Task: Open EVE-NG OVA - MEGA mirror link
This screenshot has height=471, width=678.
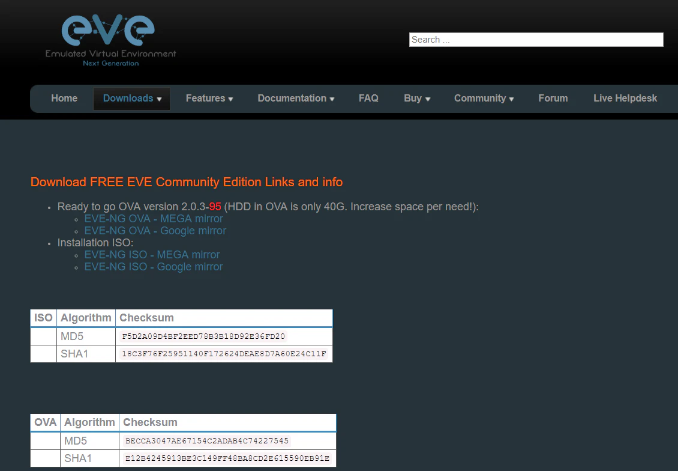Action: coord(154,219)
